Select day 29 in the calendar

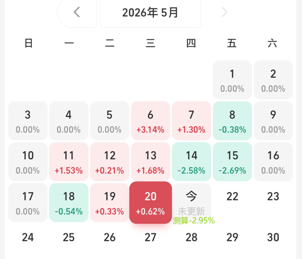point(232,237)
